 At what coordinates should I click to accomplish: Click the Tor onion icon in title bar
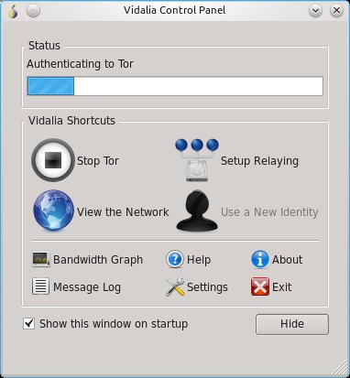[13, 11]
